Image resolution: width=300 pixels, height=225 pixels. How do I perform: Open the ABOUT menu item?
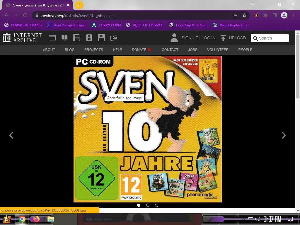(x=49, y=50)
